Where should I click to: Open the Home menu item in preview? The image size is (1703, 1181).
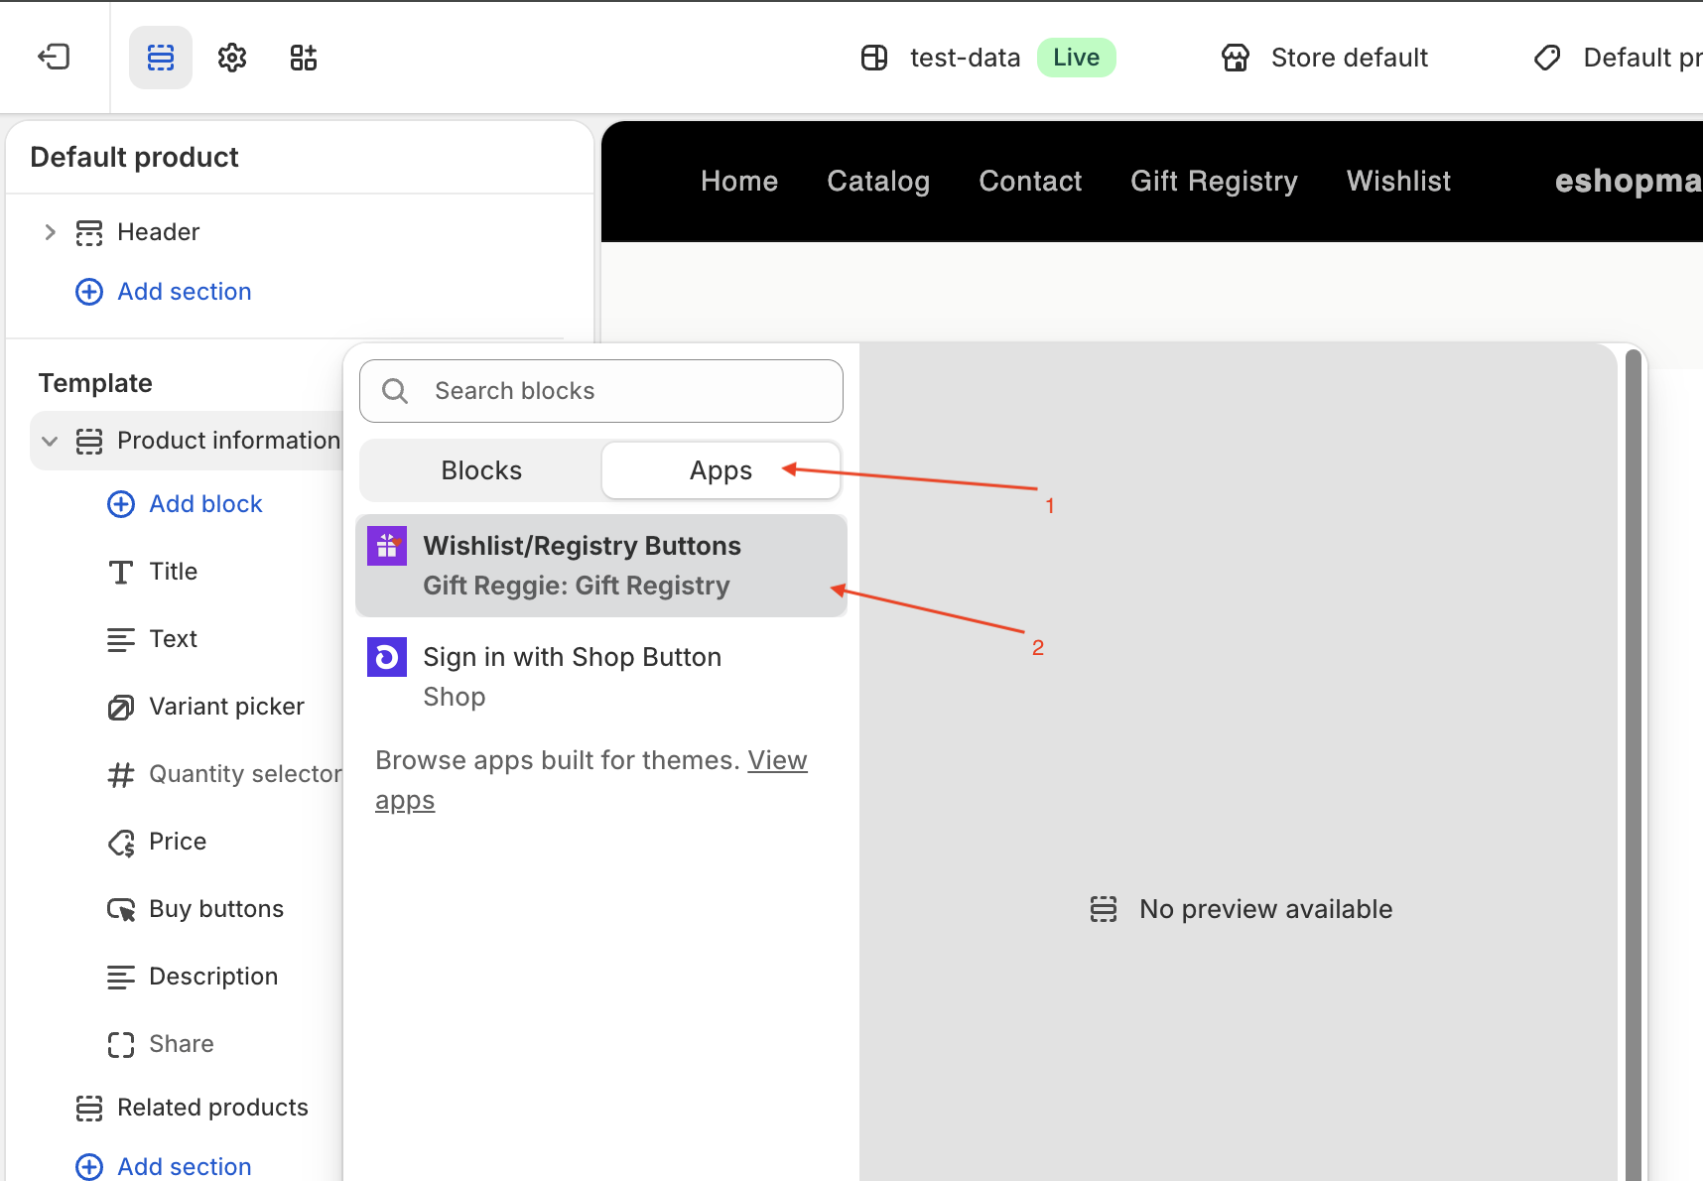pos(739,181)
